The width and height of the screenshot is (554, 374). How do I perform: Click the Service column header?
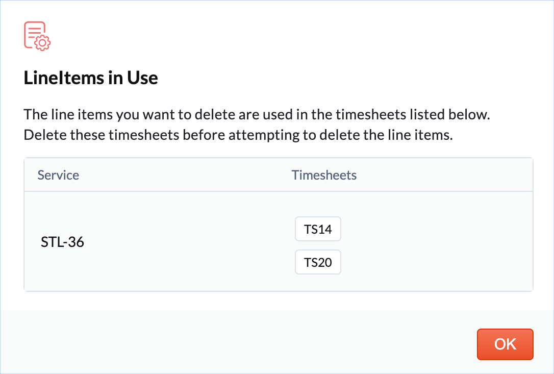(58, 175)
